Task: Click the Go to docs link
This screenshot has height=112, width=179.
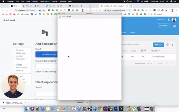Action: pos(161,20)
